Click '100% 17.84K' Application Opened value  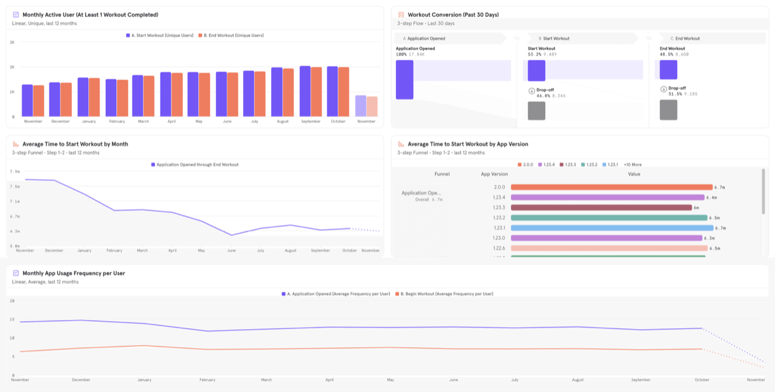[410, 55]
